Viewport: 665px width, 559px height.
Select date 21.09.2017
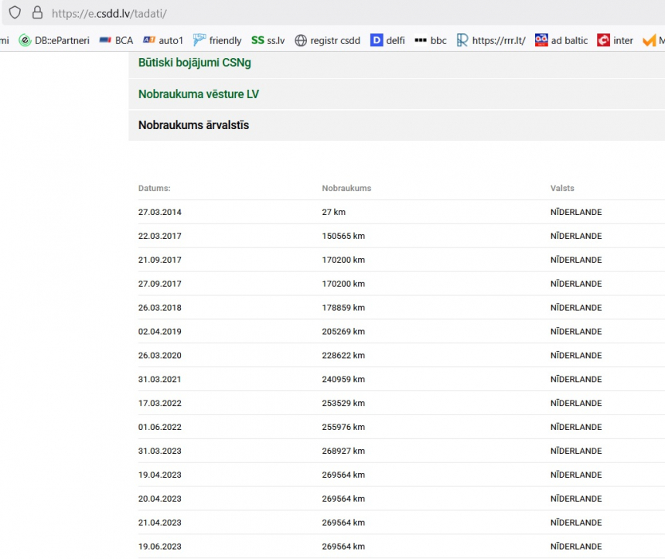point(160,260)
